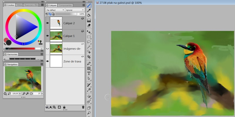Click zoom in icon in Navigateur
The height and width of the screenshot is (117, 235).
point(27,94)
